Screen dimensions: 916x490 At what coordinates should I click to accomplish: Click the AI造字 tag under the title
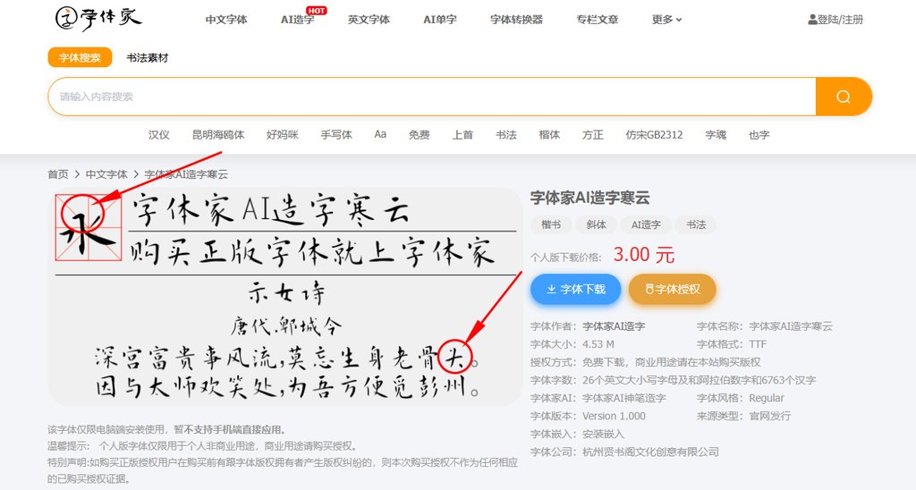tap(646, 224)
